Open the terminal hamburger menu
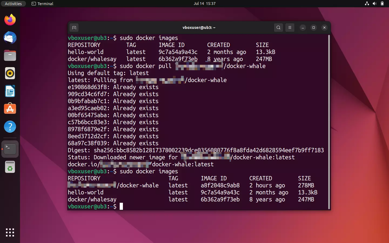389x243 pixels. (x=290, y=28)
